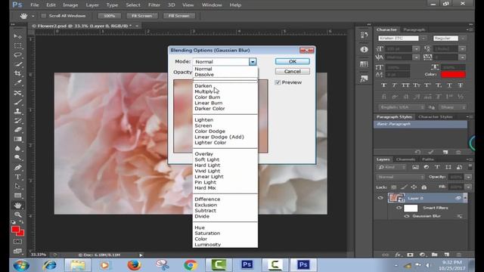Open layer Opacity dropdown arrow
The width and height of the screenshot is (484, 272).
[x=469, y=177]
